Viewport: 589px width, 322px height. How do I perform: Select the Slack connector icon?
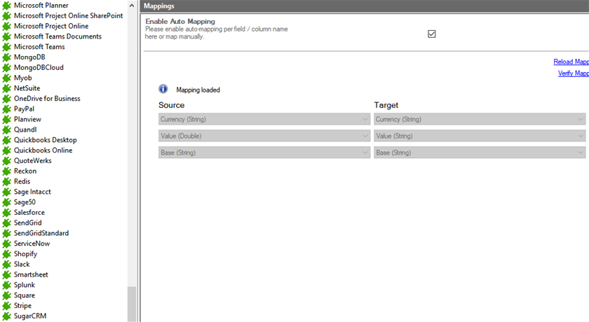tap(7, 265)
